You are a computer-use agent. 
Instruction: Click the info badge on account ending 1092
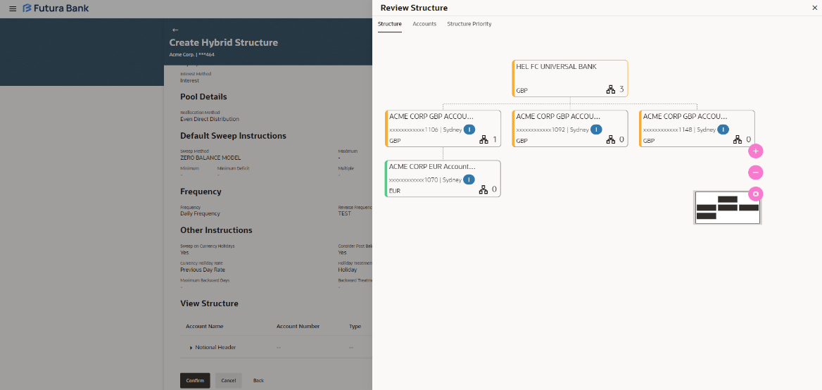coord(596,130)
